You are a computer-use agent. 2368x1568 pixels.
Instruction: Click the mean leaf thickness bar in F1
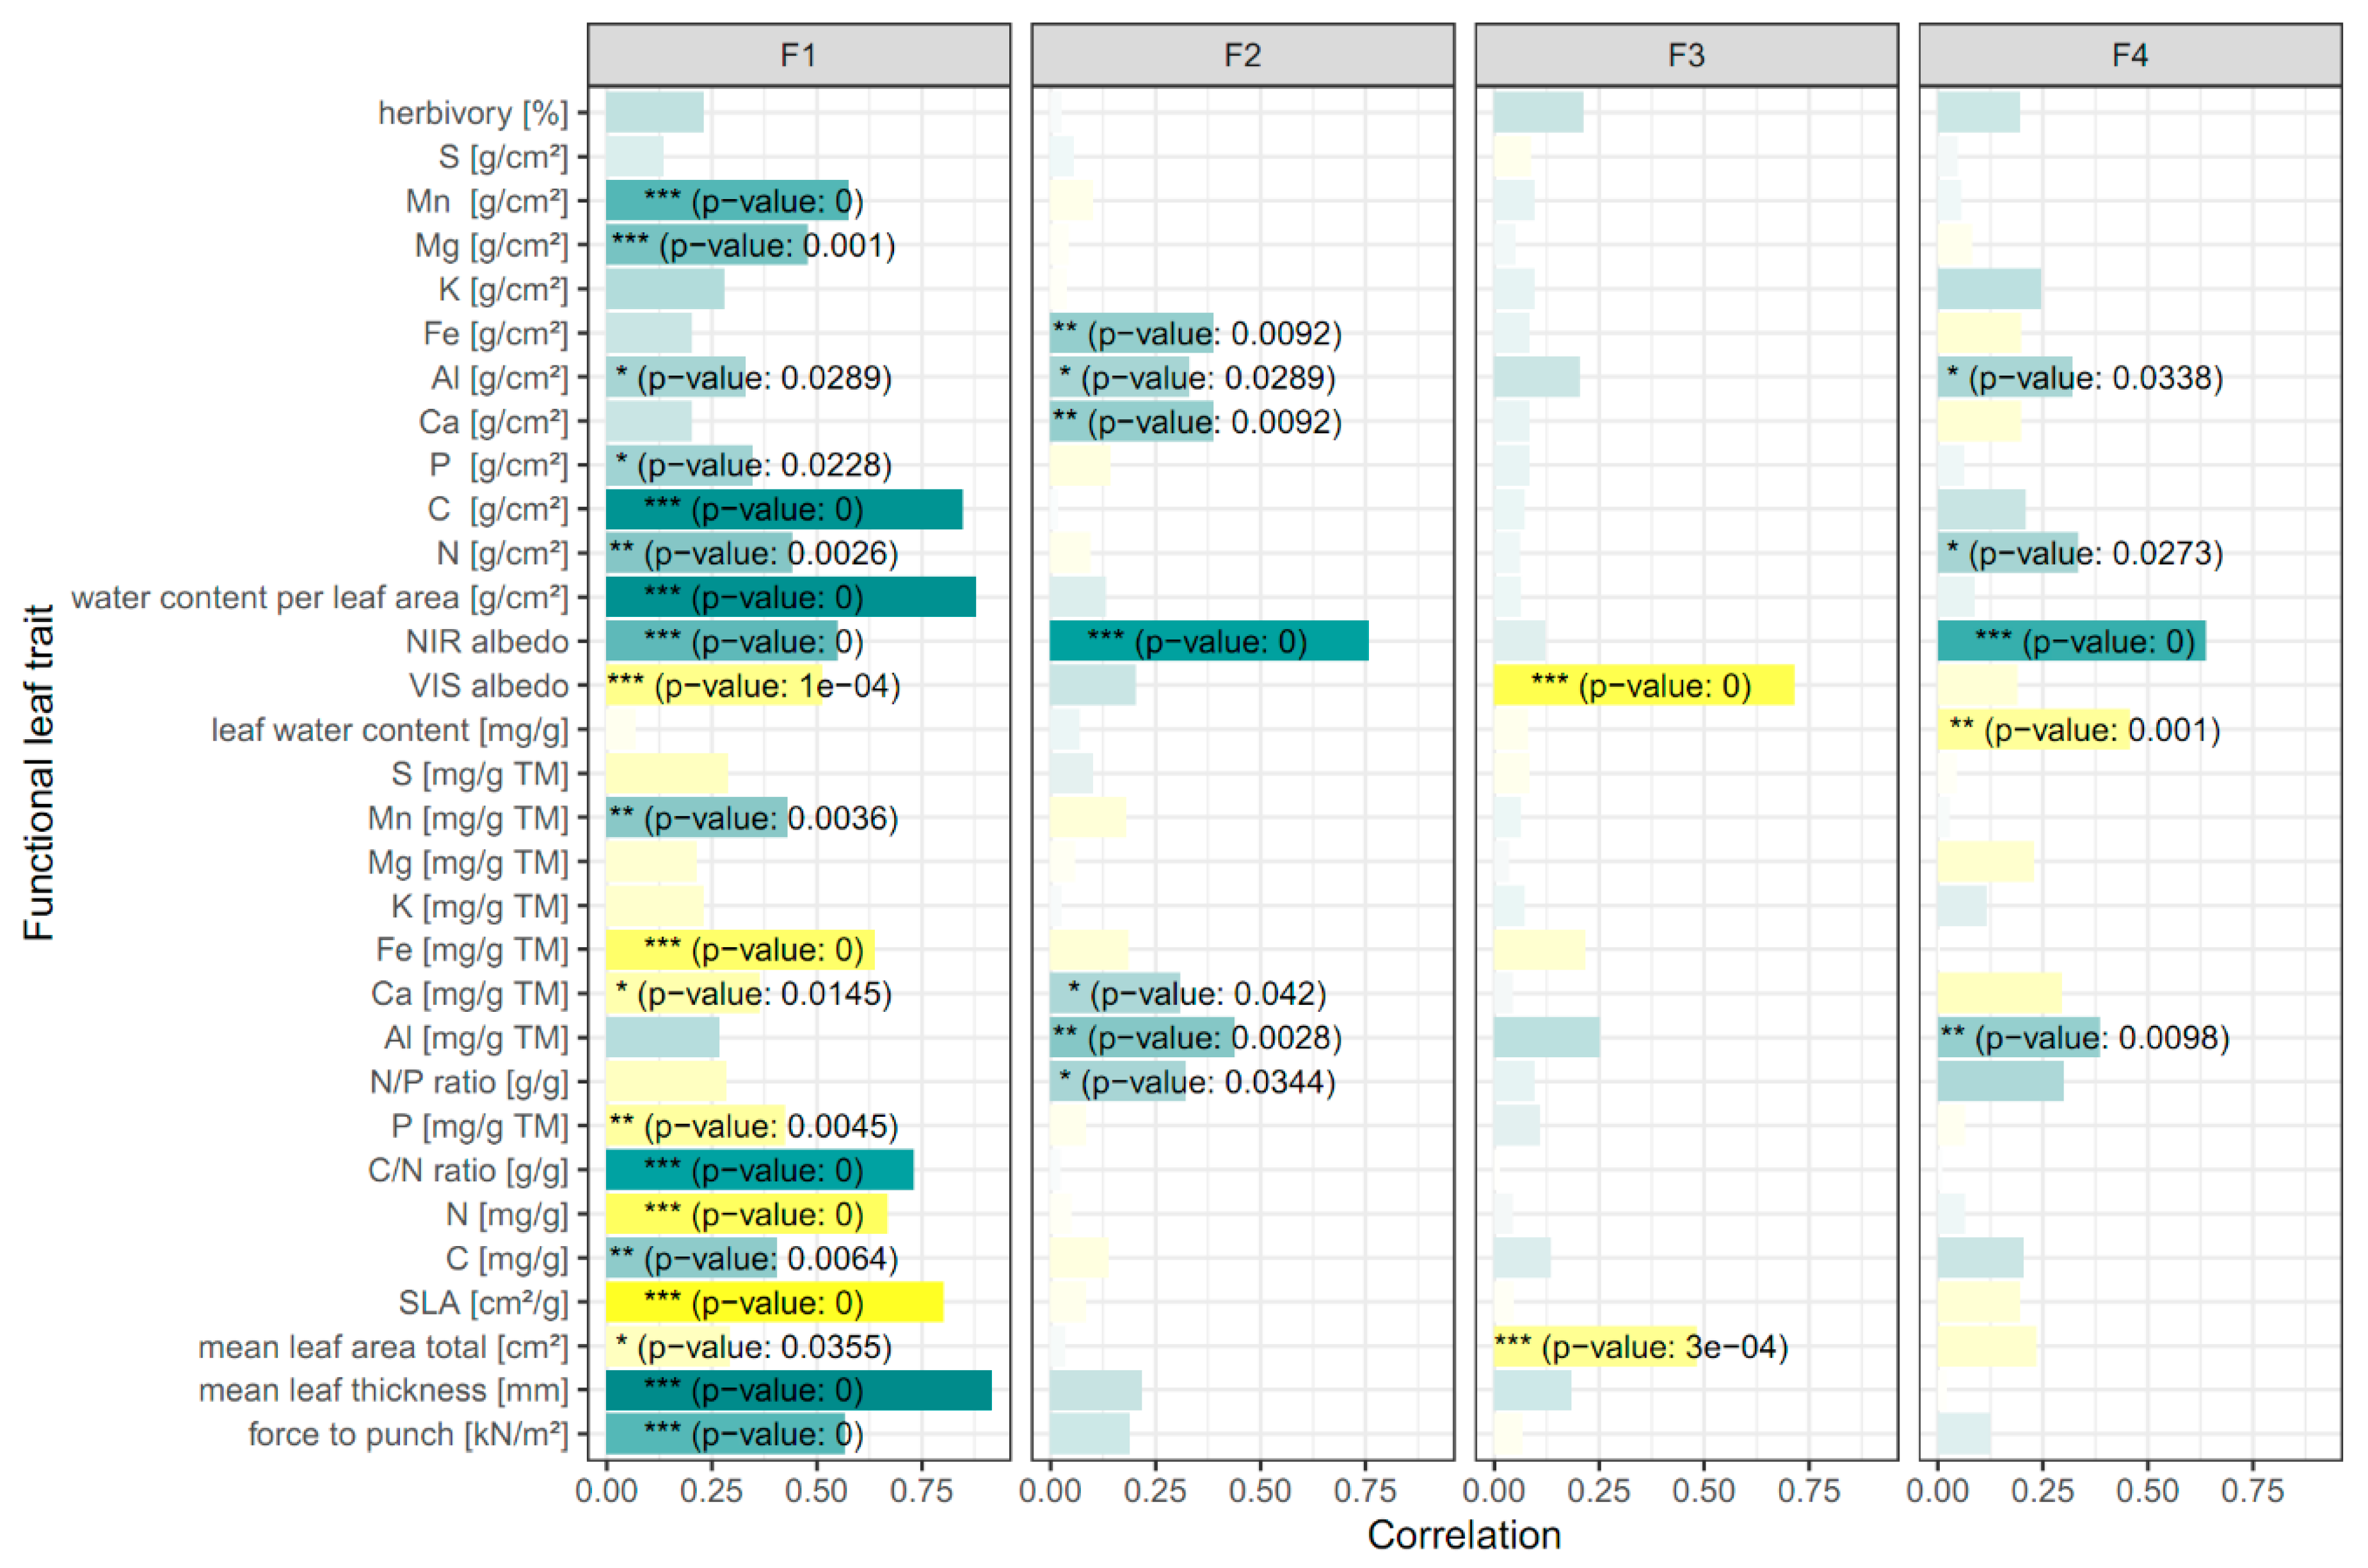798,1390
